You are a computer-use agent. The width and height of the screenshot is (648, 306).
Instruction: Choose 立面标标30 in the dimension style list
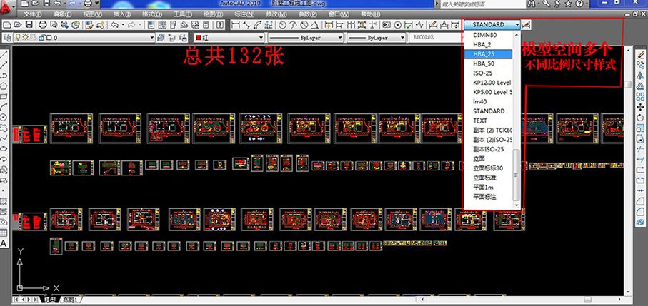(x=488, y=168)
